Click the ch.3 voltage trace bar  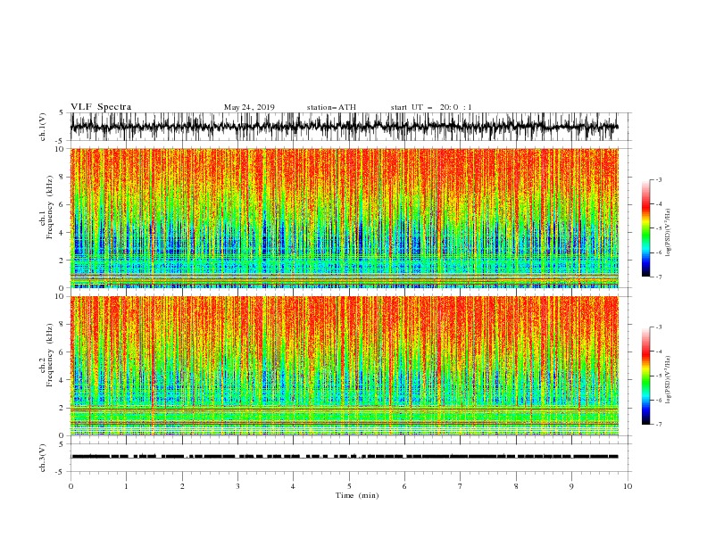(345, 457)
